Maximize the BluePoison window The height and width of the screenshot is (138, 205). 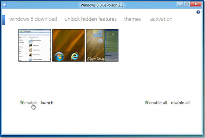(187, 4)
